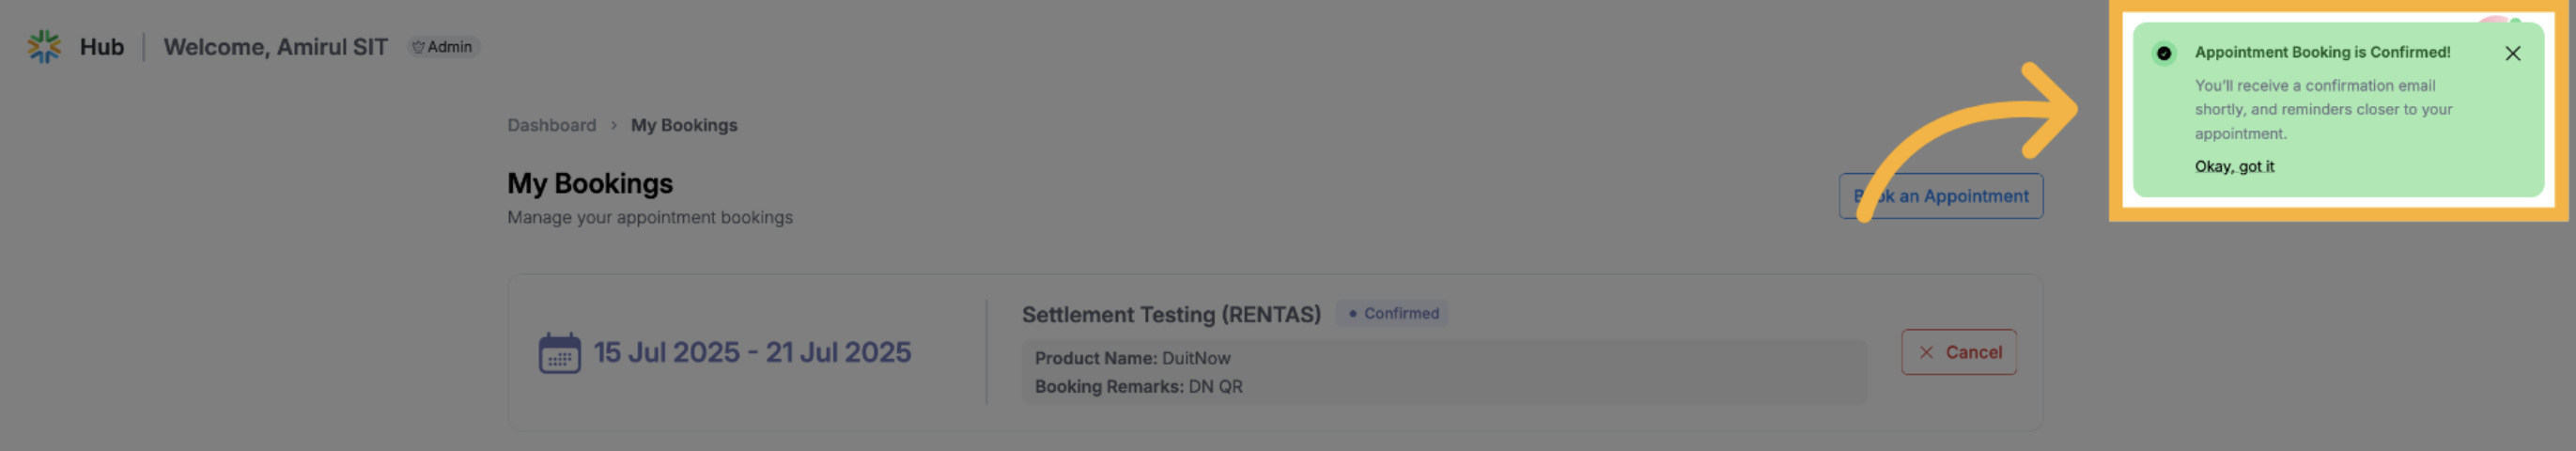Select the My Bookings breadcrumb item
2576x451 pixels.
[x=684, y=126]
